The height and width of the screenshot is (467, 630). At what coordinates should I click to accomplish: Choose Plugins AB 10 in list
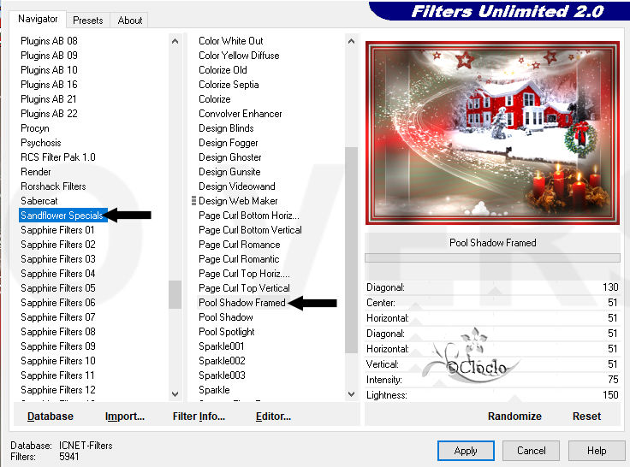[49, 70]
